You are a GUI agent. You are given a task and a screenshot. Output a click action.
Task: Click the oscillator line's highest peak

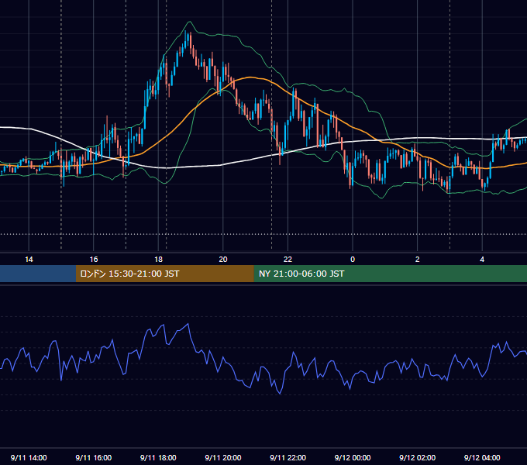point(188,324)
